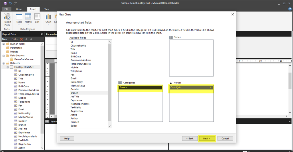Click the Parameters folder icon
The image size is (293, 152).
pyautogui.click(x=7, y=48)
